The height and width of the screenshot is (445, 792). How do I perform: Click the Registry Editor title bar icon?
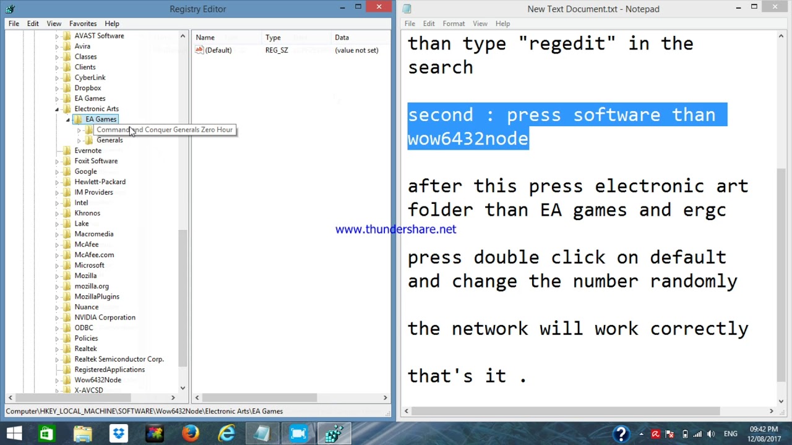(x=9, y=9)
